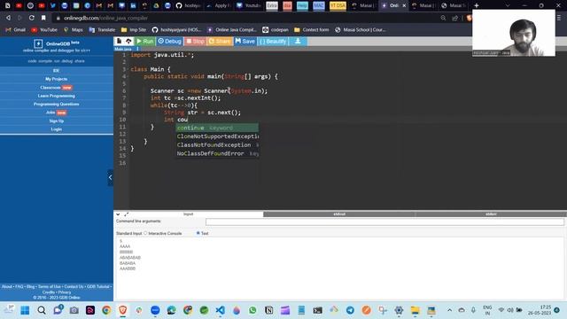Open Masai School Course bookmark

361,29
